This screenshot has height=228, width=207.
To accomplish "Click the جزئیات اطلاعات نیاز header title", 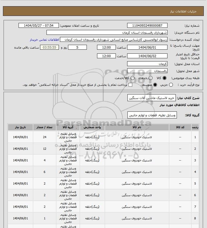I will [x=183, y=11].
